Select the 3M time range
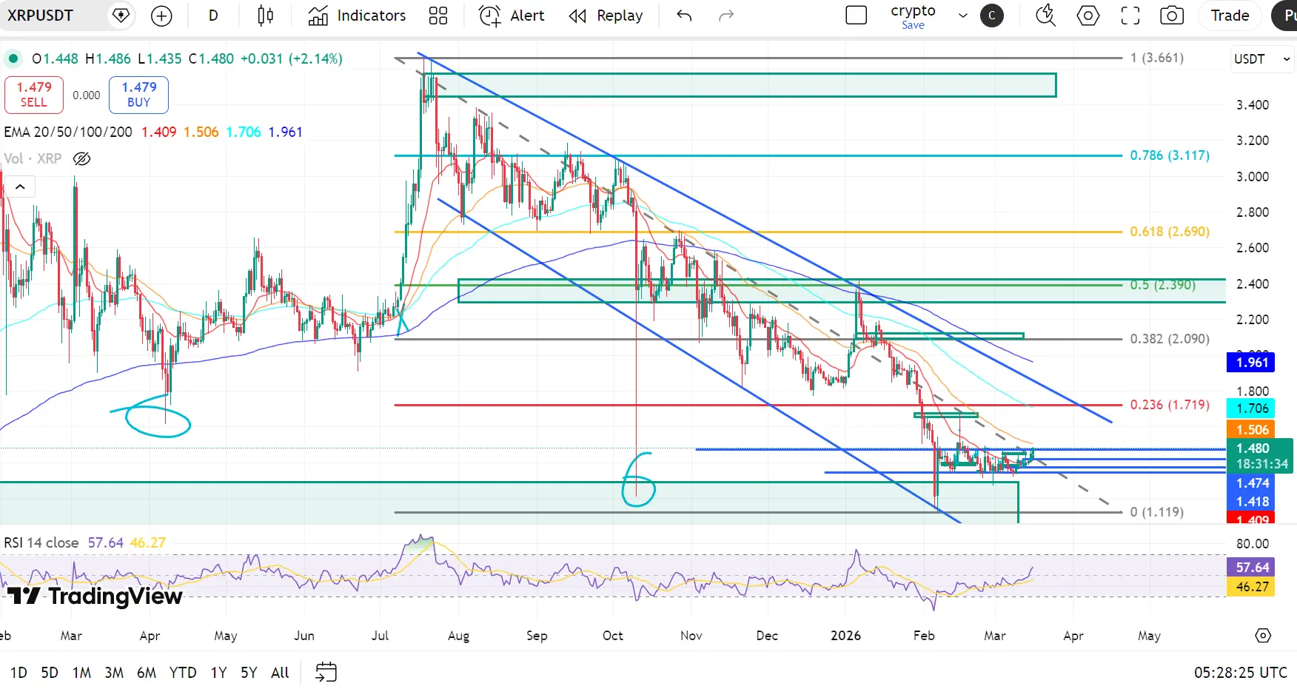Viewport: 1297px width, 689px height. click(114, 672)
